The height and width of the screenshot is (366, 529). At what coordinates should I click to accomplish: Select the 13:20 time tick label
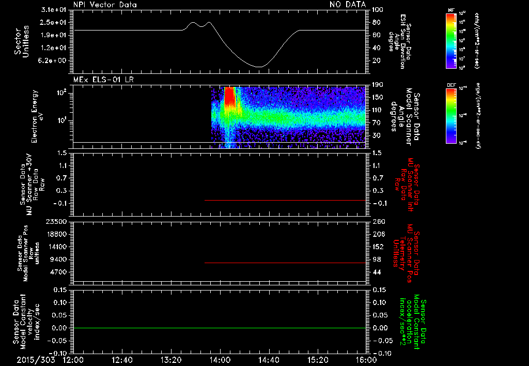click(171, 360)
